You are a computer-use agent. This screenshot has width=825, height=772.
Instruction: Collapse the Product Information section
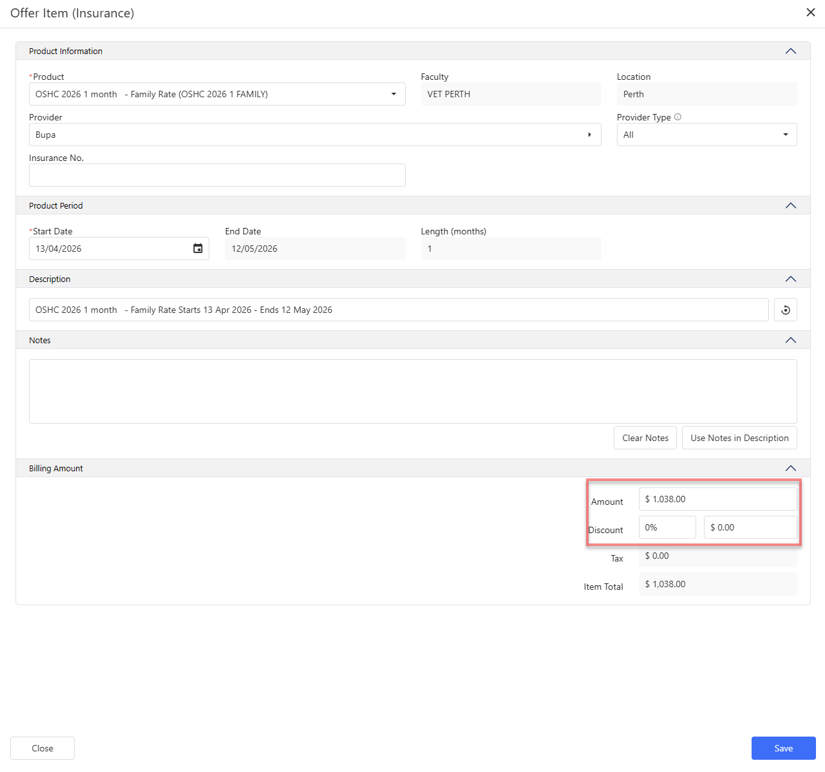(790, 52)
